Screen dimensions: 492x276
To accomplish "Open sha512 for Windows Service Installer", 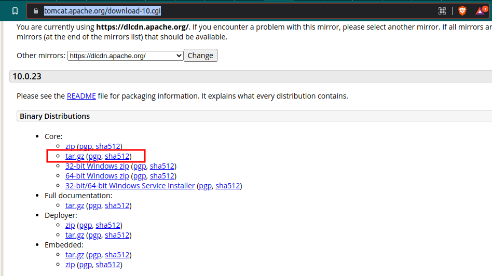I will 228,186.
